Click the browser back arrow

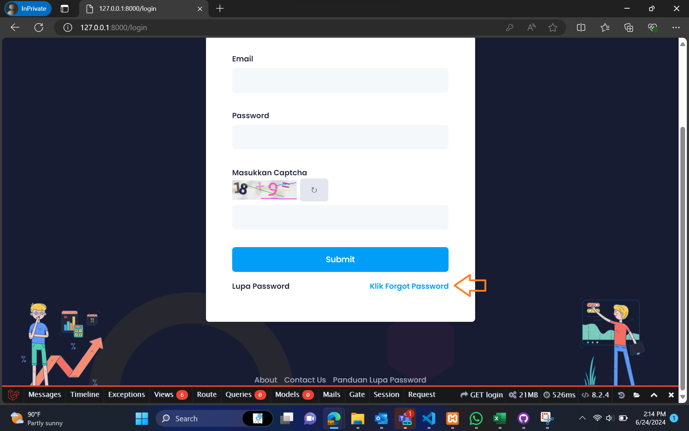tap(15, 28)
